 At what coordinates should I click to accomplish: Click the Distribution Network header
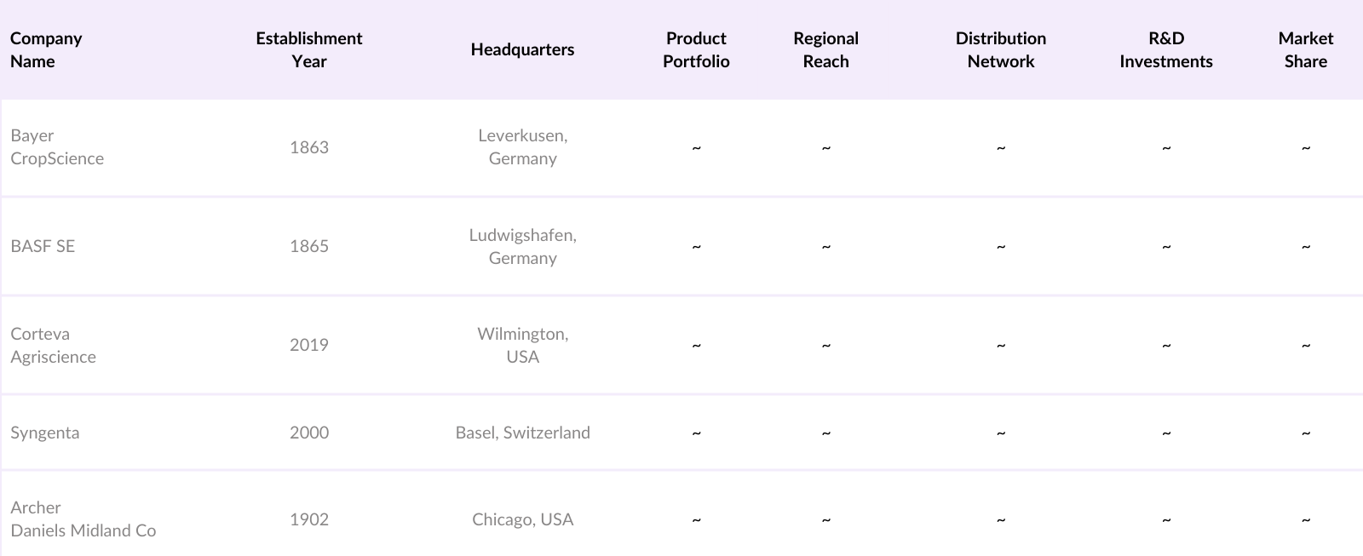pyautogui.click(x=1000, y=49)
